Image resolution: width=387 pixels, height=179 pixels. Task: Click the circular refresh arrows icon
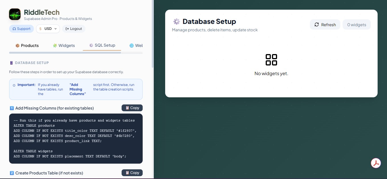[x=317, y=24]
